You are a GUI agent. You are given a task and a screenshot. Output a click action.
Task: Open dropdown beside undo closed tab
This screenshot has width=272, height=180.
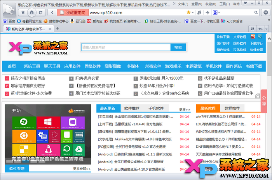(x=267, y=29)
